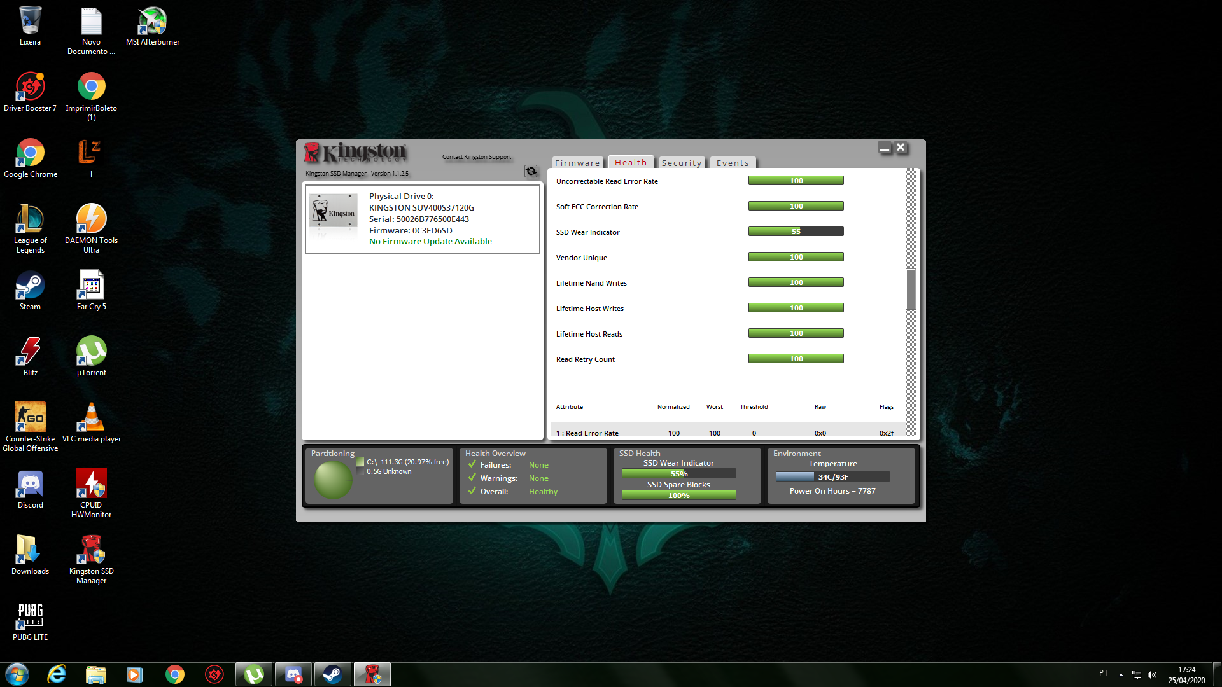Launch PUBG LITE desktop icon
This screenshot has width=1222, height=687.
(x=30, y=621)
